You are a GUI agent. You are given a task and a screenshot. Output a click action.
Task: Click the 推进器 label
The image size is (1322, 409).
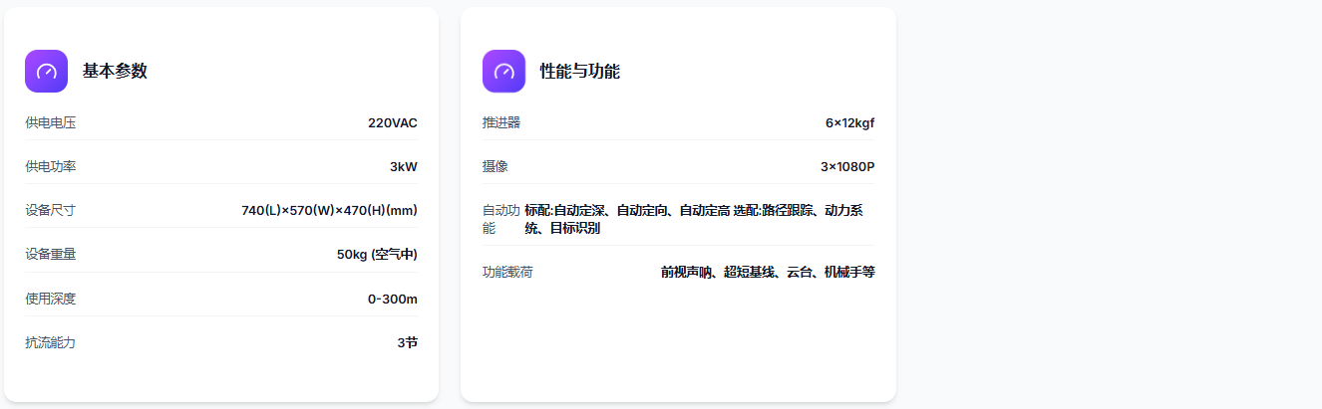[501, 122]
